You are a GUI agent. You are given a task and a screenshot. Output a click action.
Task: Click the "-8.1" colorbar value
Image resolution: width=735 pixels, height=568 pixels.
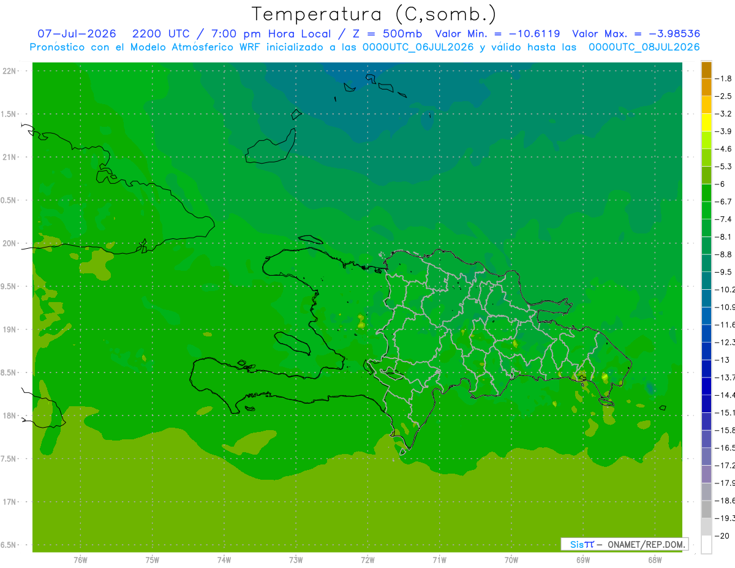[724, 237]
